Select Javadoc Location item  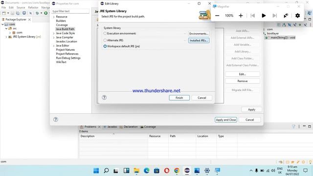tap(67, 42)
